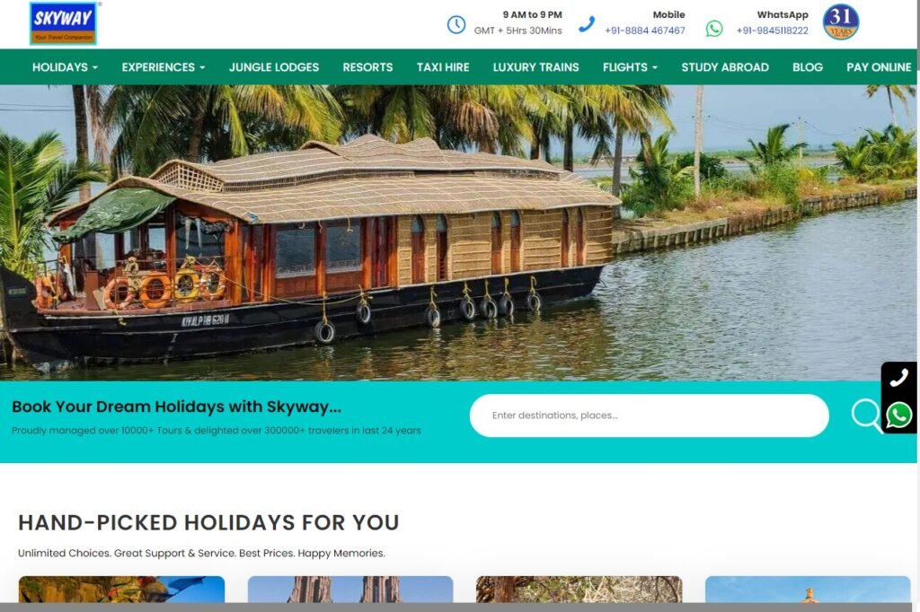Open the Luxury Trains menu item
This screenshot has width=920, height=612.
(535, 67)
